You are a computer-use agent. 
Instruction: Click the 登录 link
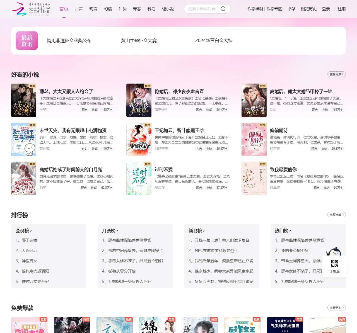pyautogui.click(x=326, y=9)
